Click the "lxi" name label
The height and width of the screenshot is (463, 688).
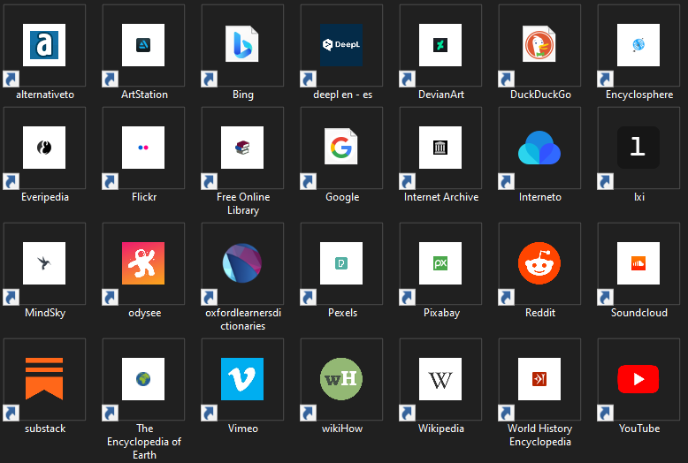(639, 197)
